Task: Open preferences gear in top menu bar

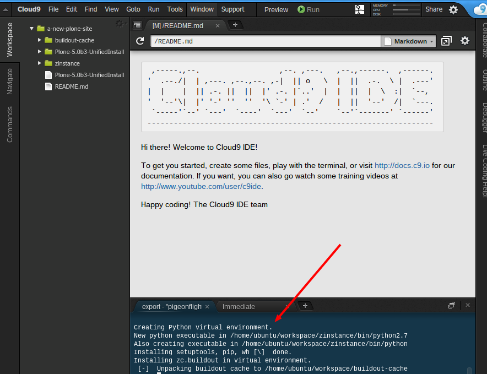Action: (453, 9)
